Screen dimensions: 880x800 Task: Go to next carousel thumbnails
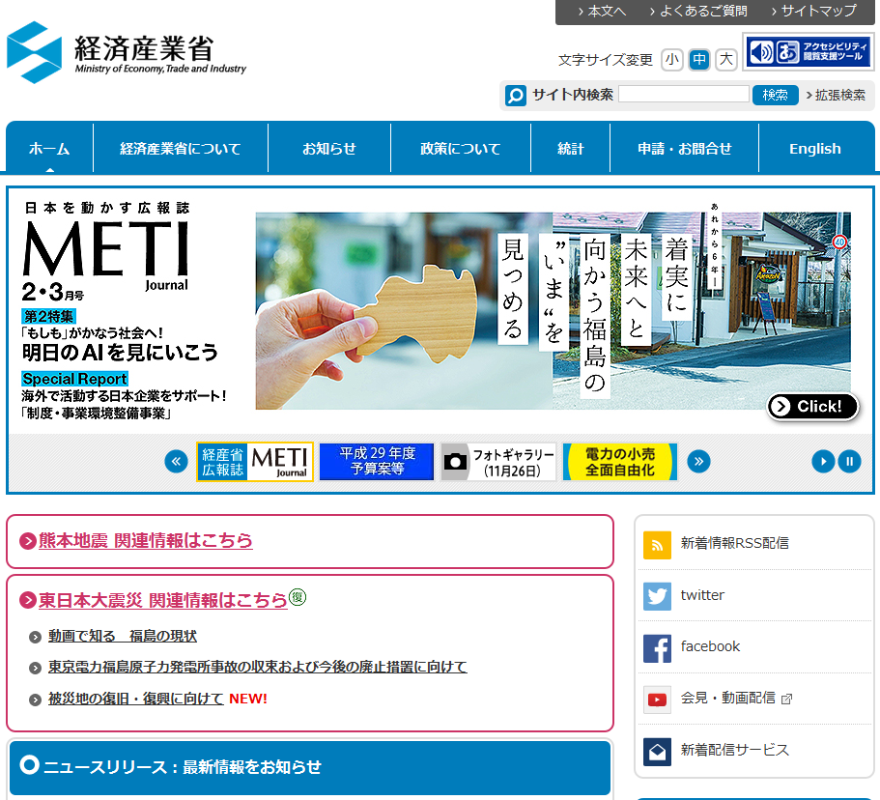point(698,462)
